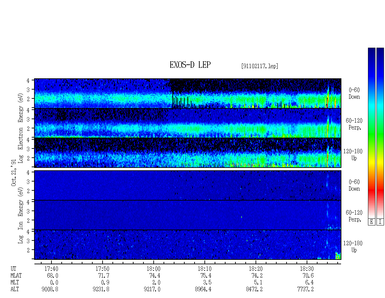Click the electron 60-120 Perp spectrogram panel

pyautogui.click(x=188, y=123)
